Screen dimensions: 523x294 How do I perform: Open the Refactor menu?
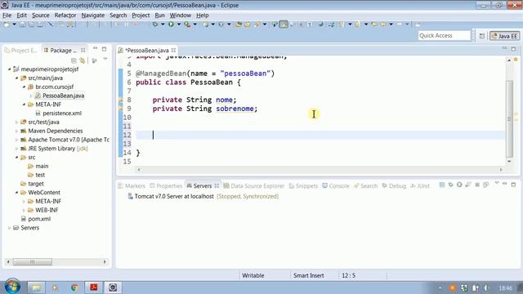coord(65,16)
